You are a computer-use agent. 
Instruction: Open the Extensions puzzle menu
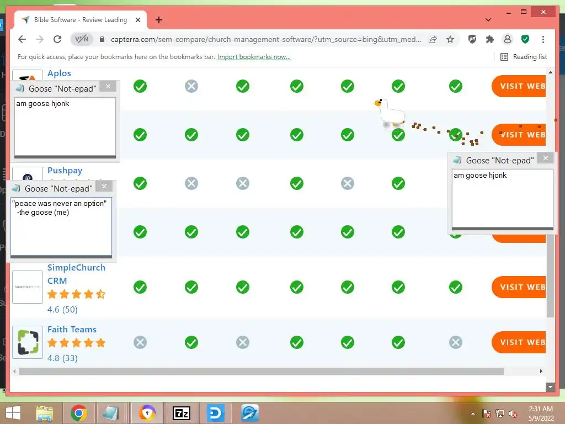click(x=490, y=39)
